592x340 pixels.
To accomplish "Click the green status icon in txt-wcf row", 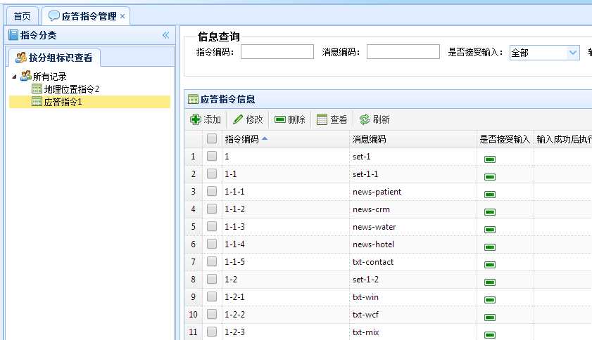I will tap(490, 318).
